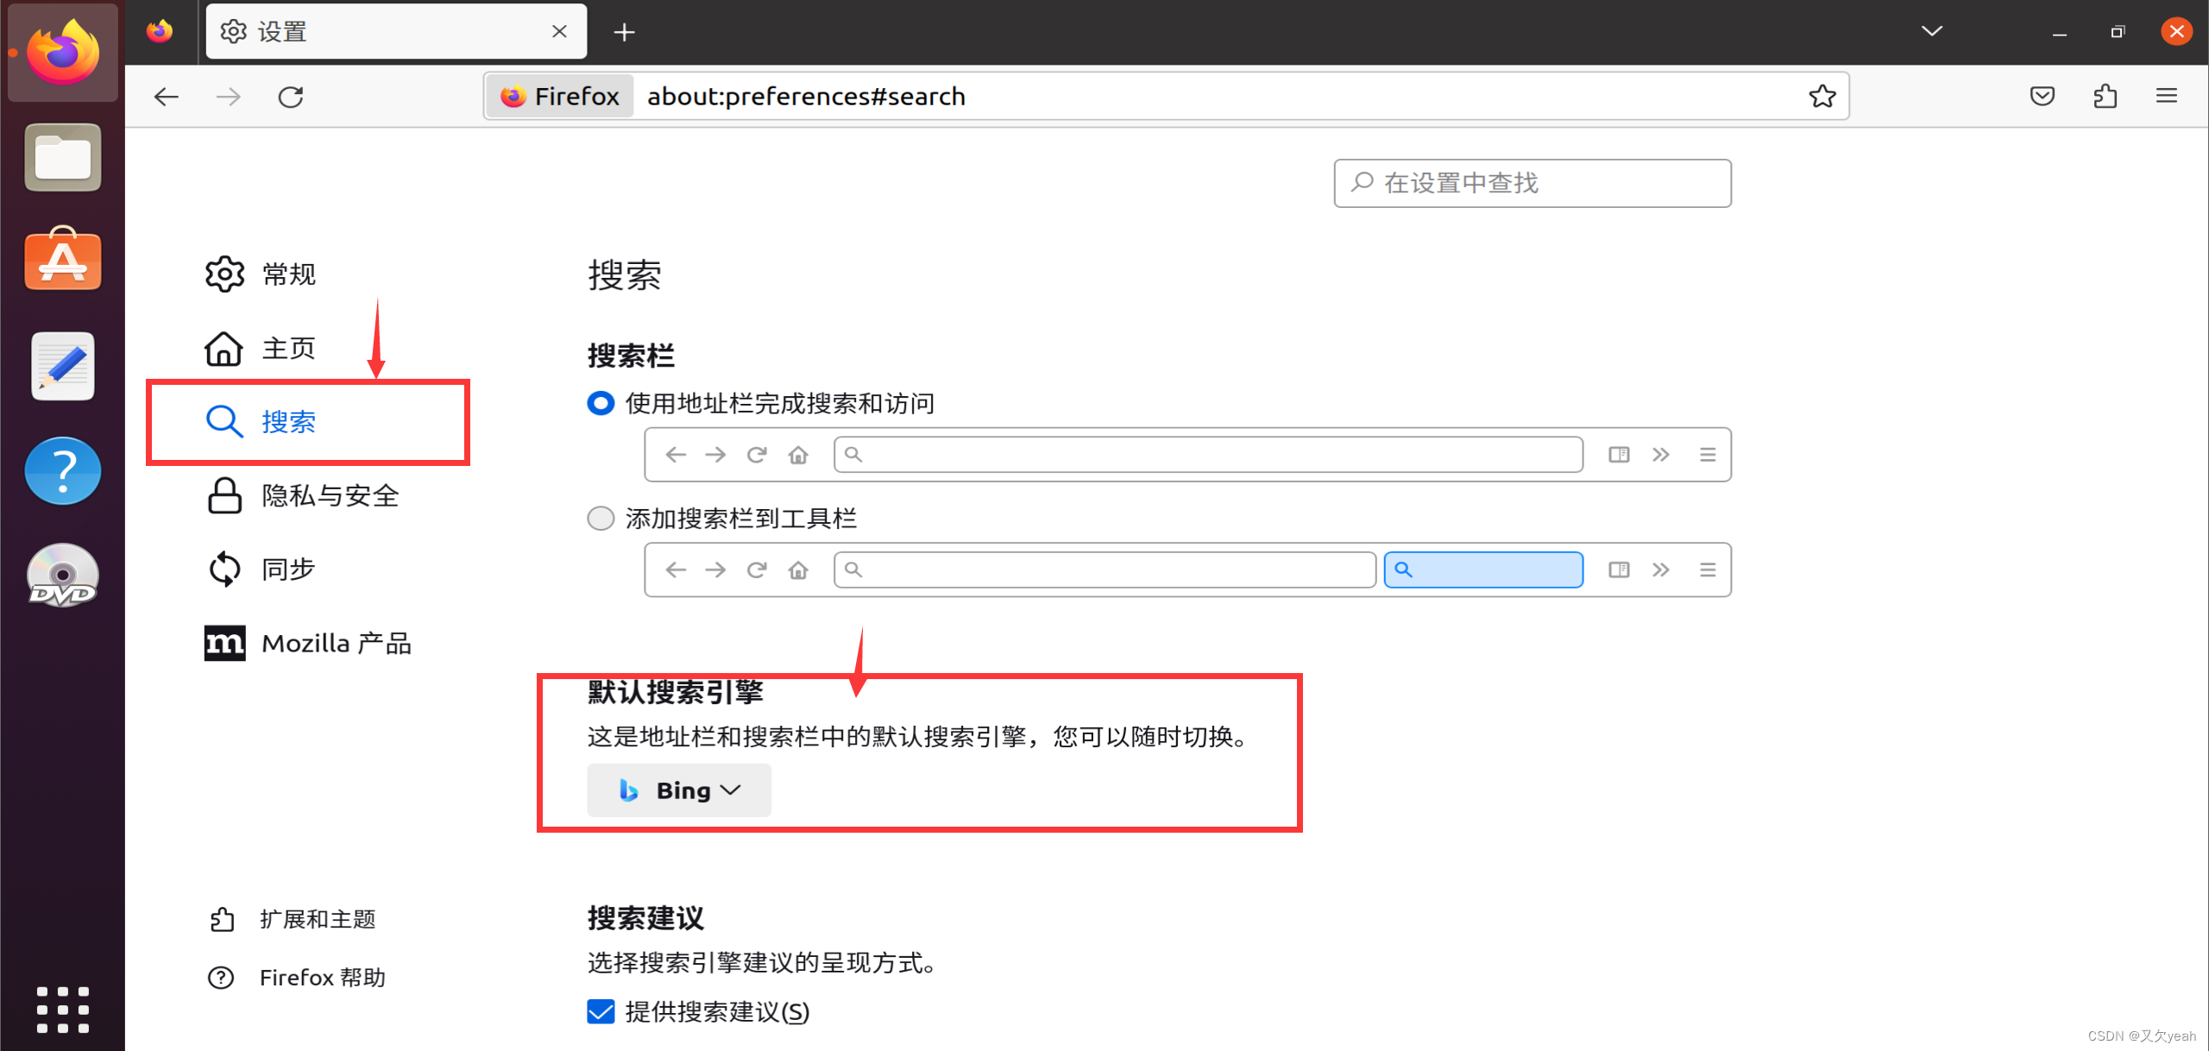The width and height of the screenshot is (2209, 1051).
Task: Open the extensions puzzle icon in toolbar
Action: tap(2105, 96)
